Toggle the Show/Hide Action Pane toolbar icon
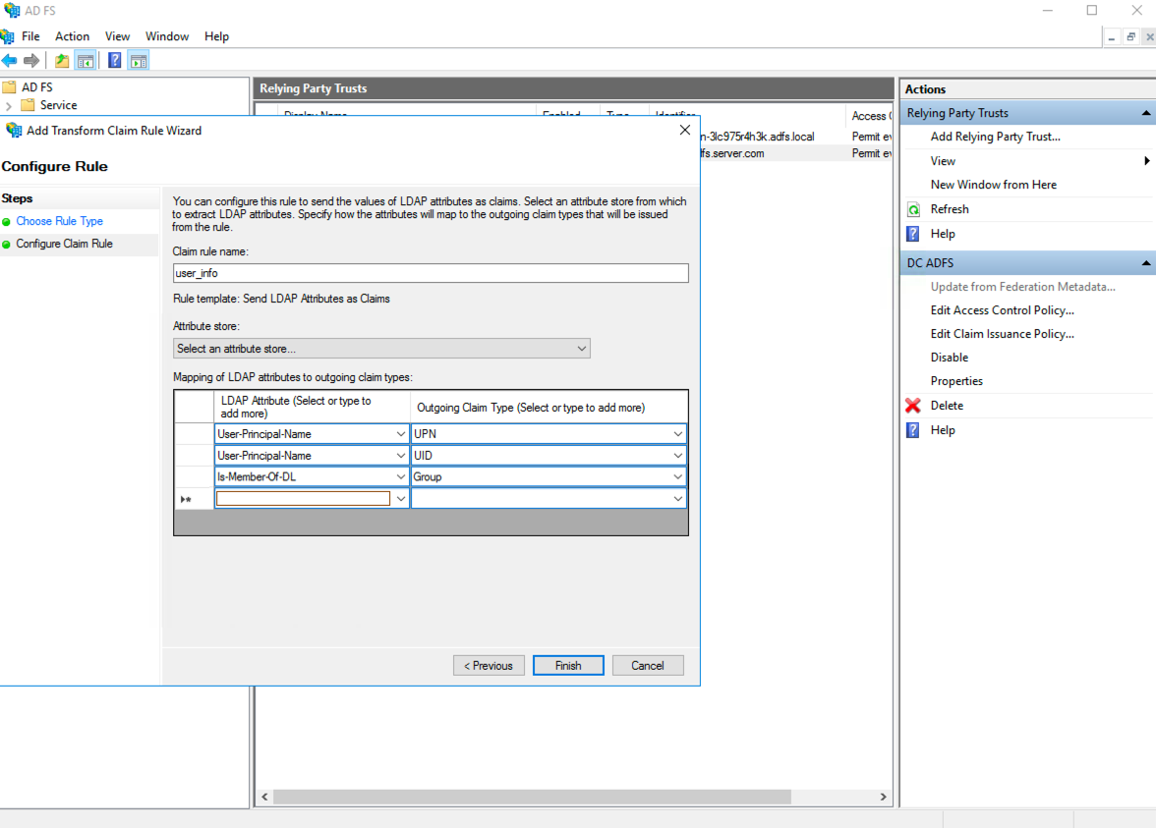This screenshot has width=1156, height=828. tap(139, 59)
